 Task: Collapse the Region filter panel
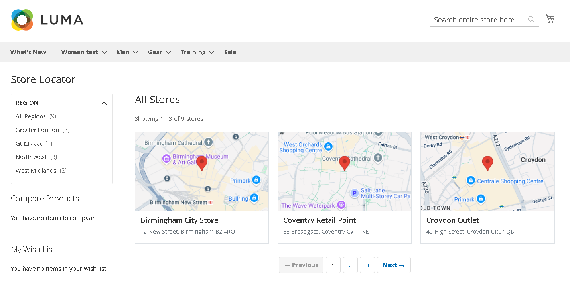104,103
